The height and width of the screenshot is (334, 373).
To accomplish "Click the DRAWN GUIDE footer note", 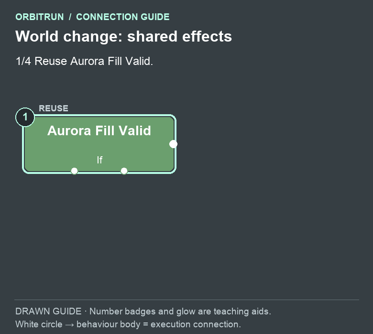I will (143, 311).
